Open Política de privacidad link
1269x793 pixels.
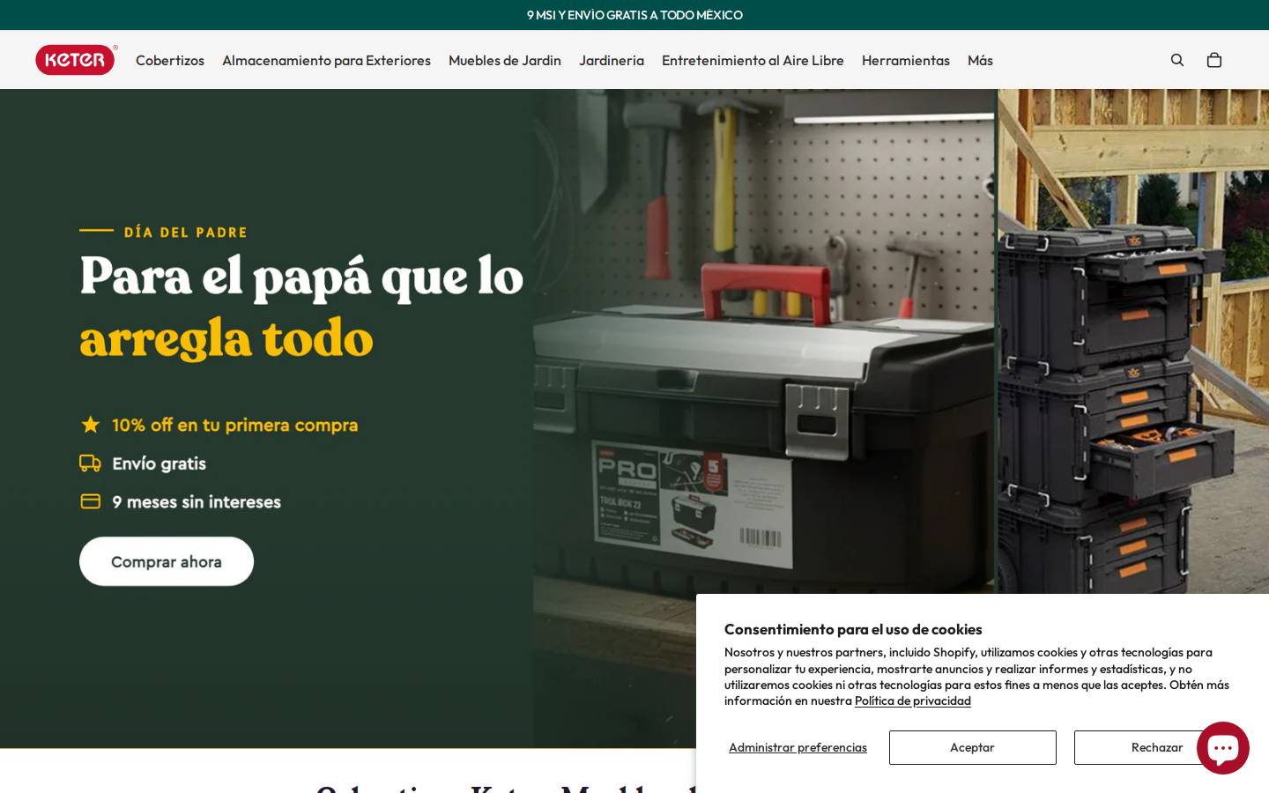pos(912,700)
